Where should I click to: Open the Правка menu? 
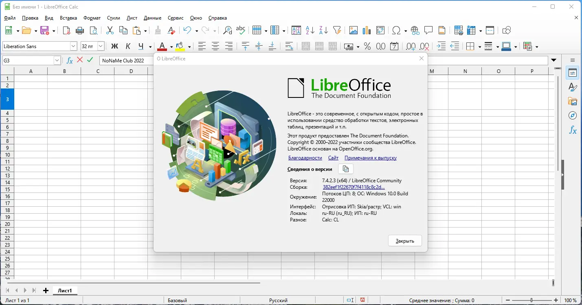(x=30, y=18)
